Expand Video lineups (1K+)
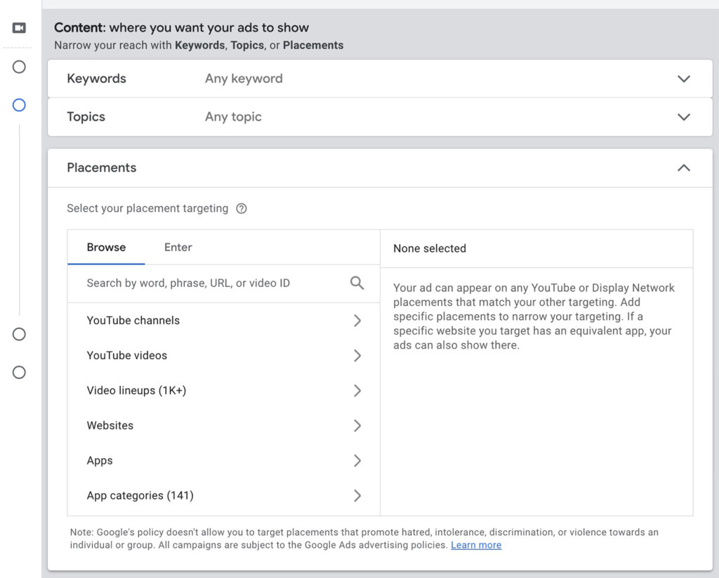Image resolution: width=719 pixels, height=578 pixels. tap(357, 391)
